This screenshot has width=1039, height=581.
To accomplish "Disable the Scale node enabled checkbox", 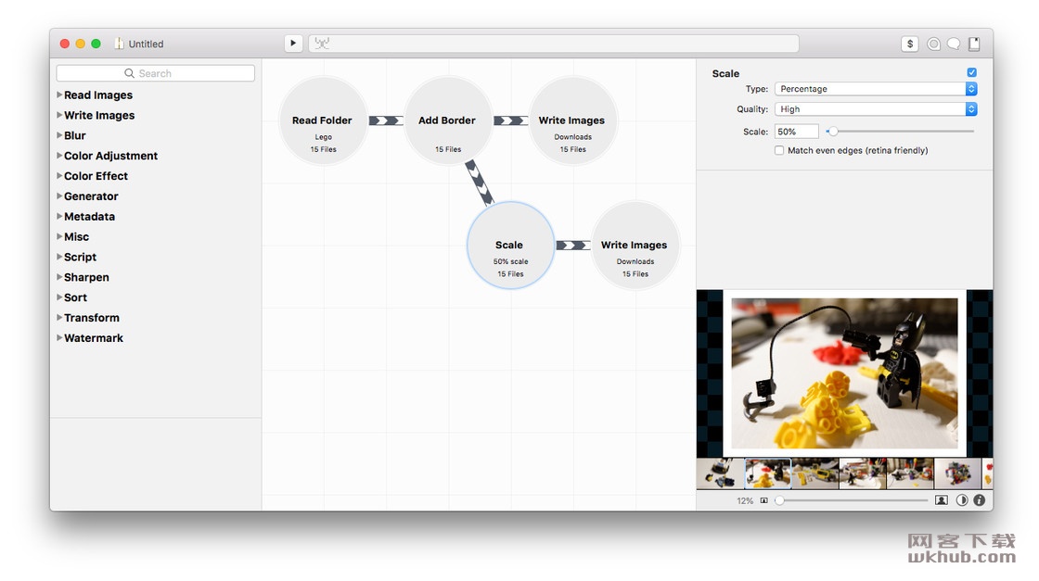I will click(971, 73).
